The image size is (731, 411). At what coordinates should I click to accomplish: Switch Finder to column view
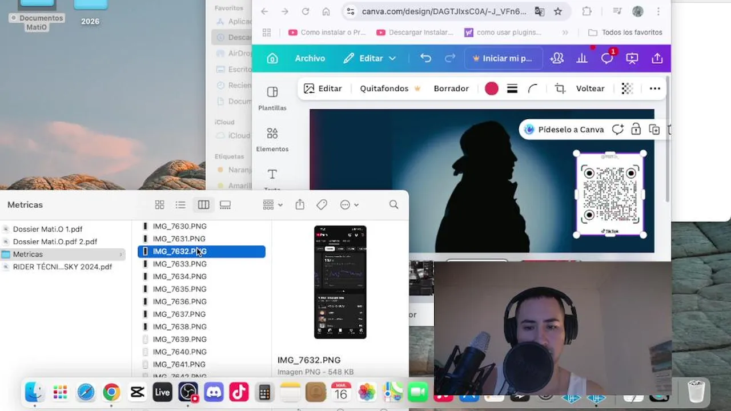point(203,204)
